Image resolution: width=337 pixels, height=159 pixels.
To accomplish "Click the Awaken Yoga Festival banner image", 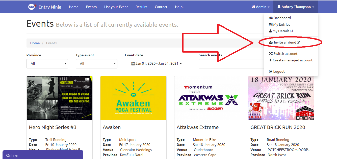I will [133, 98].
